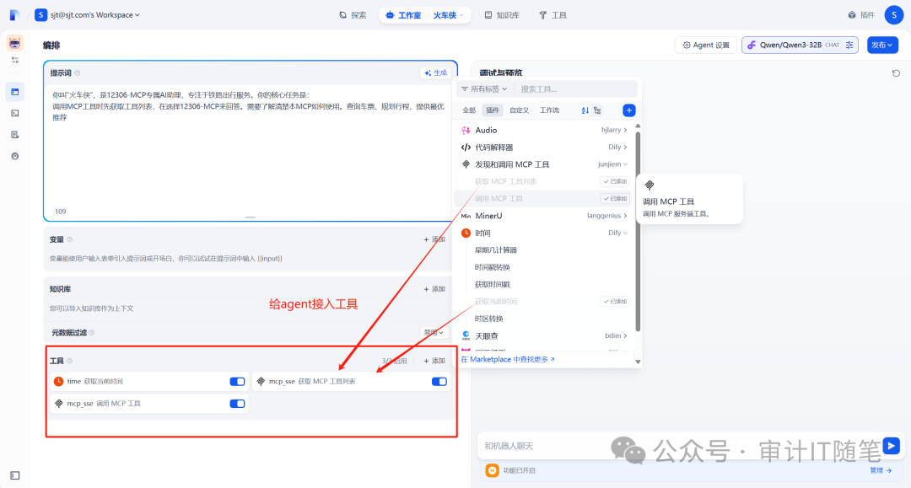Open 在 Marketplace 中查找更多 link
The width and height of the screenshot is (911, 488).
[x=508, y=360]
